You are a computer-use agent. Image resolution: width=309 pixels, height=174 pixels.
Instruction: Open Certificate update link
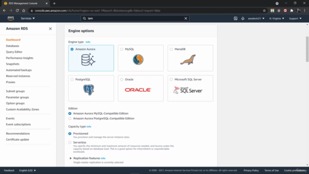17,140
